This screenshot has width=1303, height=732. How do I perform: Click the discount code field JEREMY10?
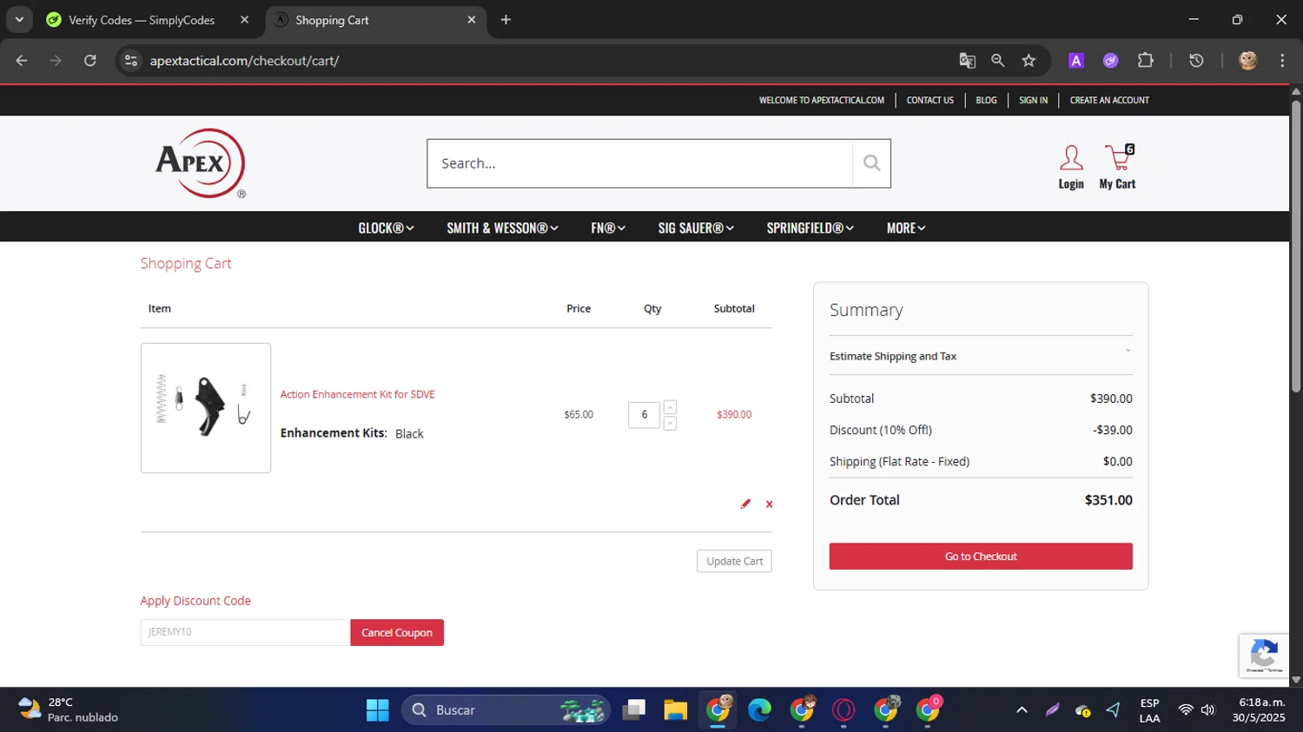[x=245, y=632]
